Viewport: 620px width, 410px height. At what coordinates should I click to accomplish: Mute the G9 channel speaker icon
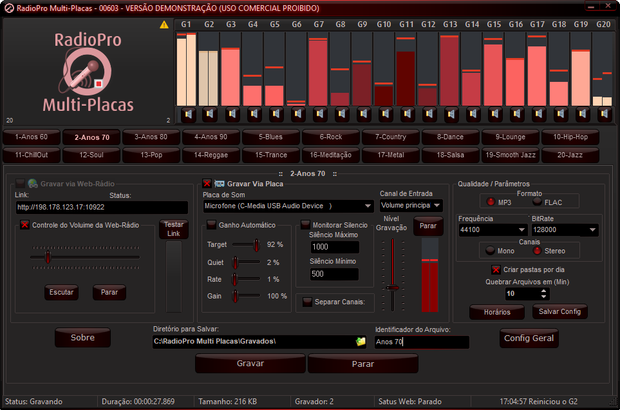(364, 114)
